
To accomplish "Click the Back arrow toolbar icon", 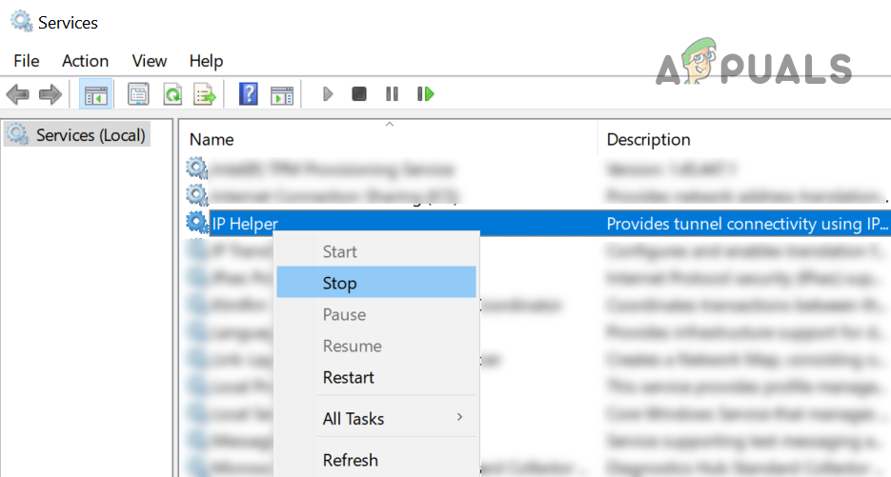I will (18, 94).
